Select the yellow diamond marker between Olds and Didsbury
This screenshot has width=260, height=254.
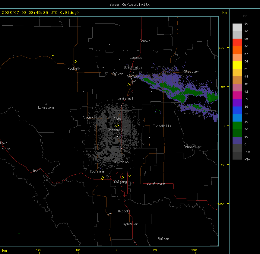(x=117, y=126)
